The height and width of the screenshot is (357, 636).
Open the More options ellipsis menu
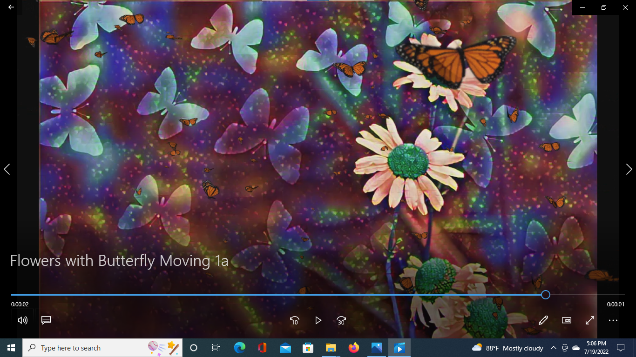coord(613,320)
